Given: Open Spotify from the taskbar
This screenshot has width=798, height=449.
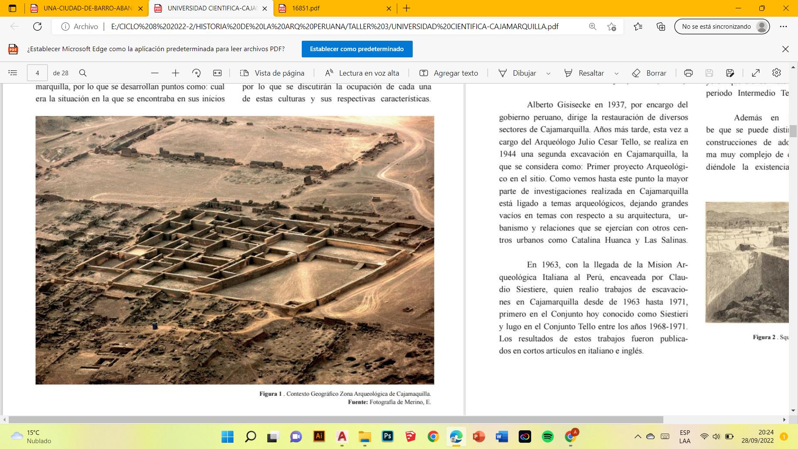Looking at the screenshot, I should pos(547,437).
